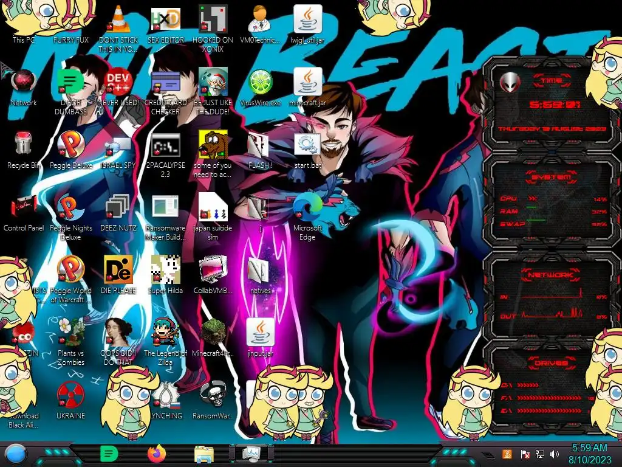622x467 pixels.
Task: Click the DRIVES header in the gadget
Action: click(x=552, y=363)
